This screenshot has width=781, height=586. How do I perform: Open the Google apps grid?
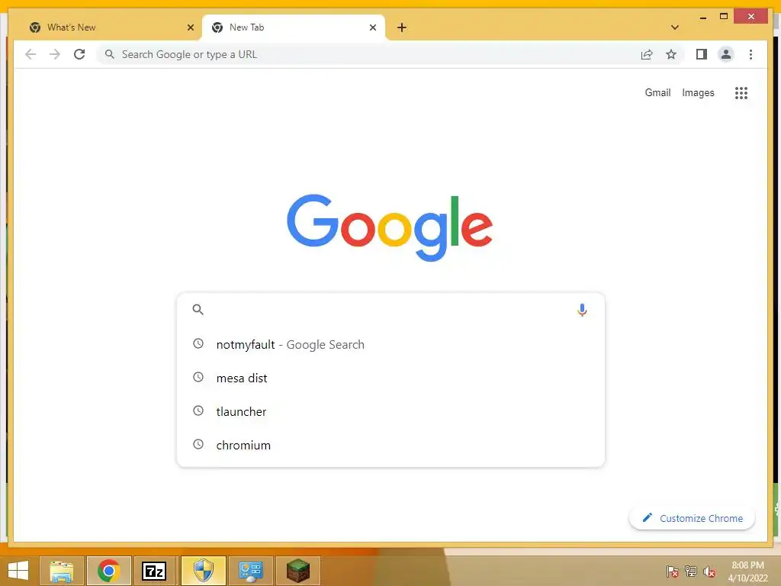pyautogui.click(x=741, y=92)
